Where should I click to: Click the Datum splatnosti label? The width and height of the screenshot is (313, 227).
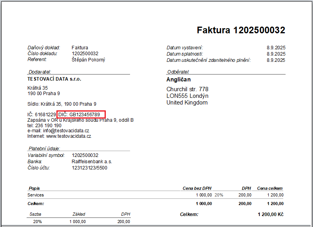[184, 54]
